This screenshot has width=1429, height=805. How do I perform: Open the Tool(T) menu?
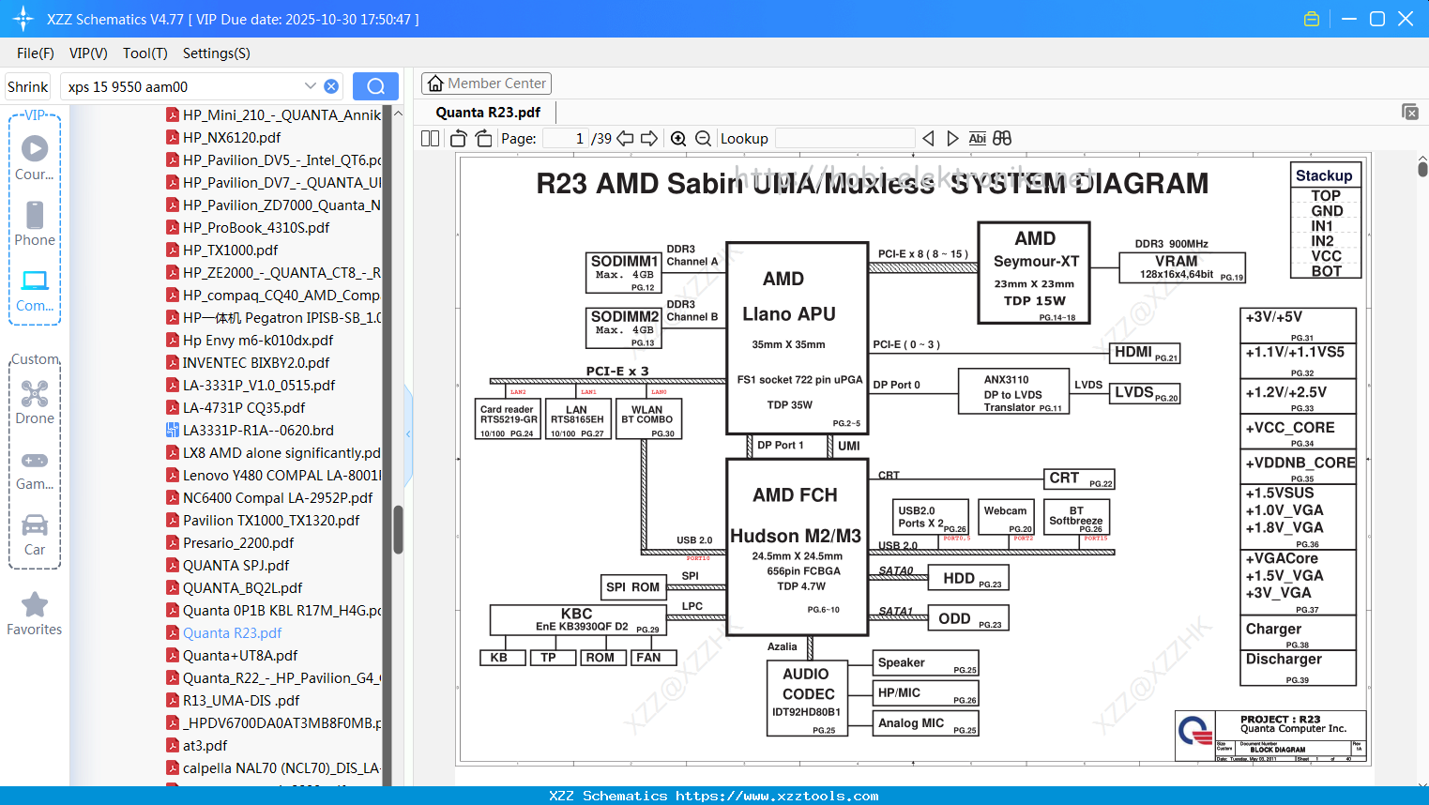coord(145,53)
